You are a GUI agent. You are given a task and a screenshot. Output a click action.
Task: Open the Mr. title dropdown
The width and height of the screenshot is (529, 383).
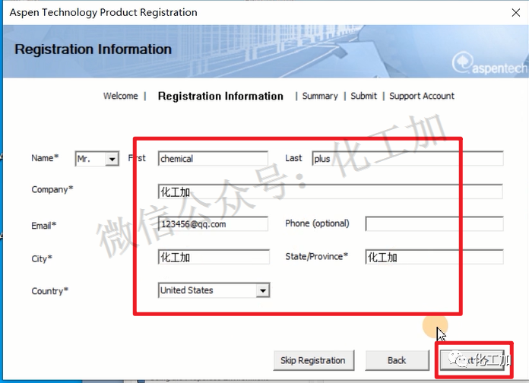(97, 159)
